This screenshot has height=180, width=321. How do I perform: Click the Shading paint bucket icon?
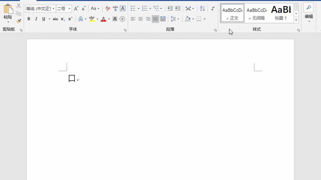pos(188,19)
